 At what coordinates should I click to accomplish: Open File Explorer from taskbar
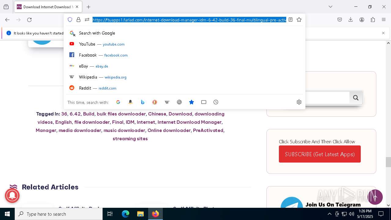(x=140, y=214)
